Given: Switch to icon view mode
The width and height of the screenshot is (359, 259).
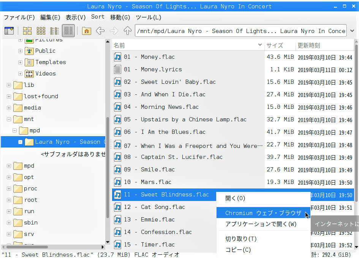Looking at the screenshot, I should click(x=27, y=31).
